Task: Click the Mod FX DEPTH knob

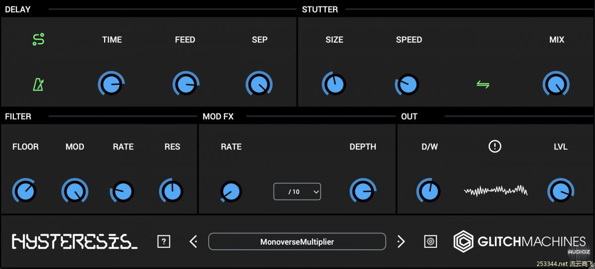Action: pos(363,191)
